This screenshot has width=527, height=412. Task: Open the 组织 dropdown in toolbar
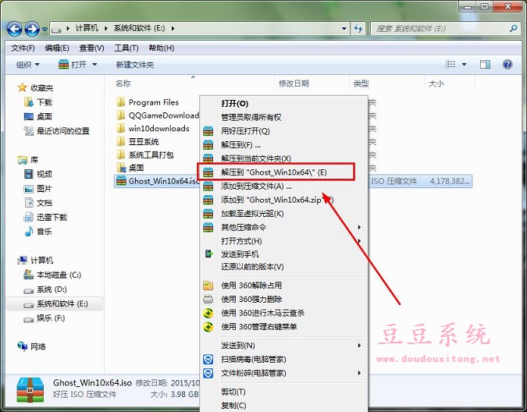coord(27,65)
